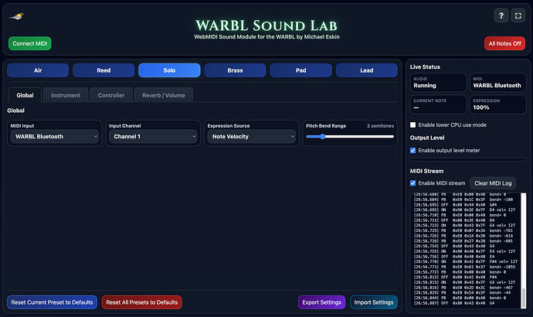The image size is (533, 317).
Task: Click log row 'D4 vel= 127'
Action: [x=464, y=210]
